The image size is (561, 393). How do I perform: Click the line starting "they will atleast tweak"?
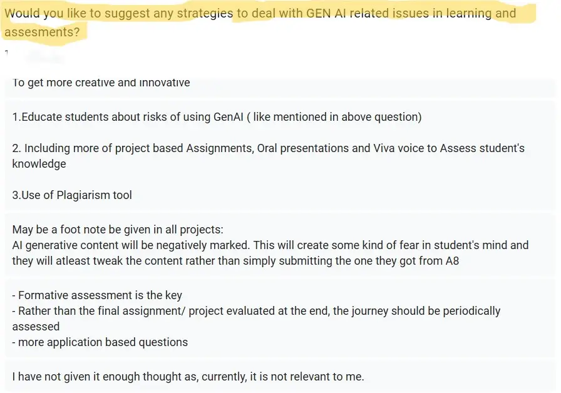pyautogui.click(x=235, y=261)
